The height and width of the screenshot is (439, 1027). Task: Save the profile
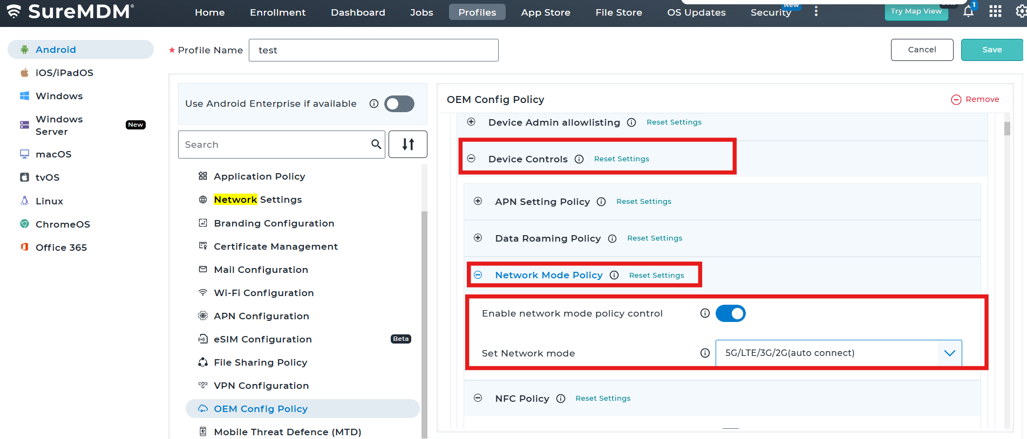coord(992,50)
